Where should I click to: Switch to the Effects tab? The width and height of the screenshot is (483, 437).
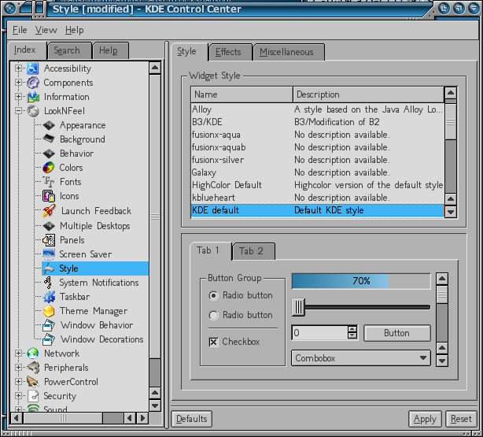click(230, 52)
